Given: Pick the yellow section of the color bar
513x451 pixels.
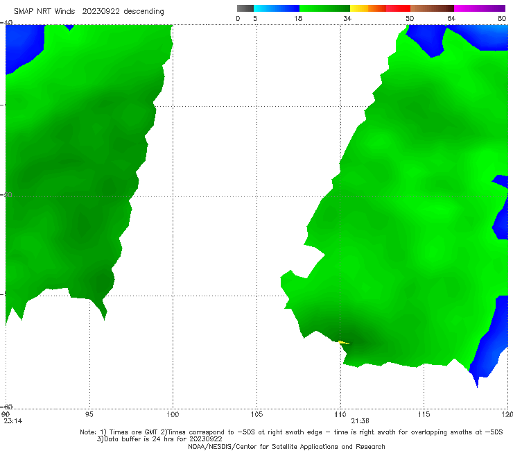Looking at the screenshot, I should 359,8.
